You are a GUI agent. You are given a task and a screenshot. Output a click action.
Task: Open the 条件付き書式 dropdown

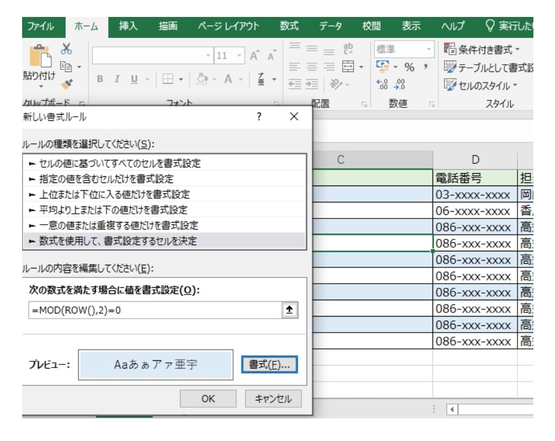tap(481, 50)
